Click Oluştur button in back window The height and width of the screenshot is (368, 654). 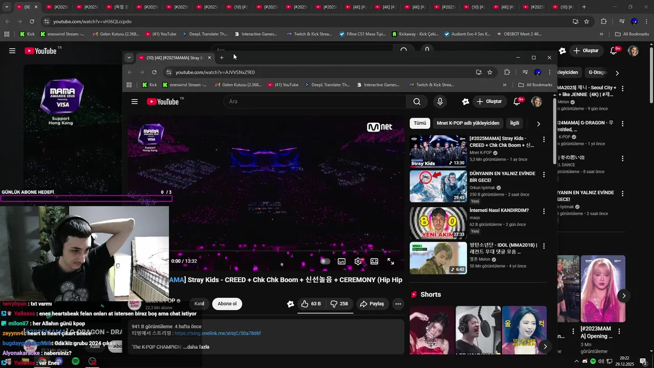point(586,51)
